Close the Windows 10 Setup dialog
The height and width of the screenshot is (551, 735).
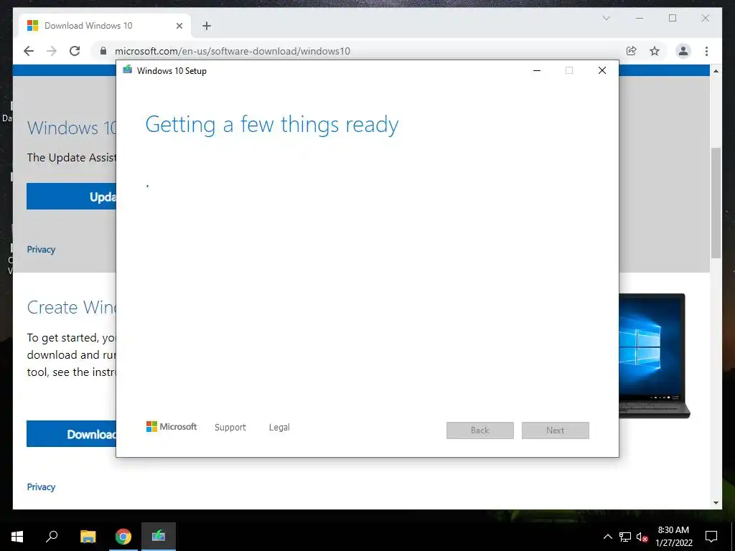(602, 70)
